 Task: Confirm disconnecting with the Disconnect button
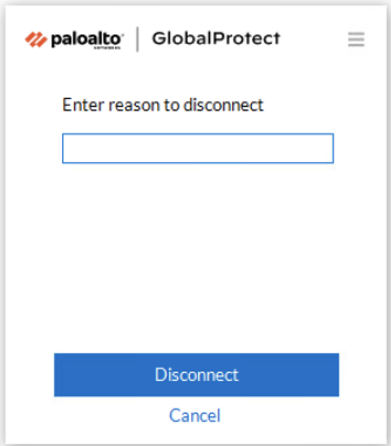pyautogui.click(x=196, y=375)
